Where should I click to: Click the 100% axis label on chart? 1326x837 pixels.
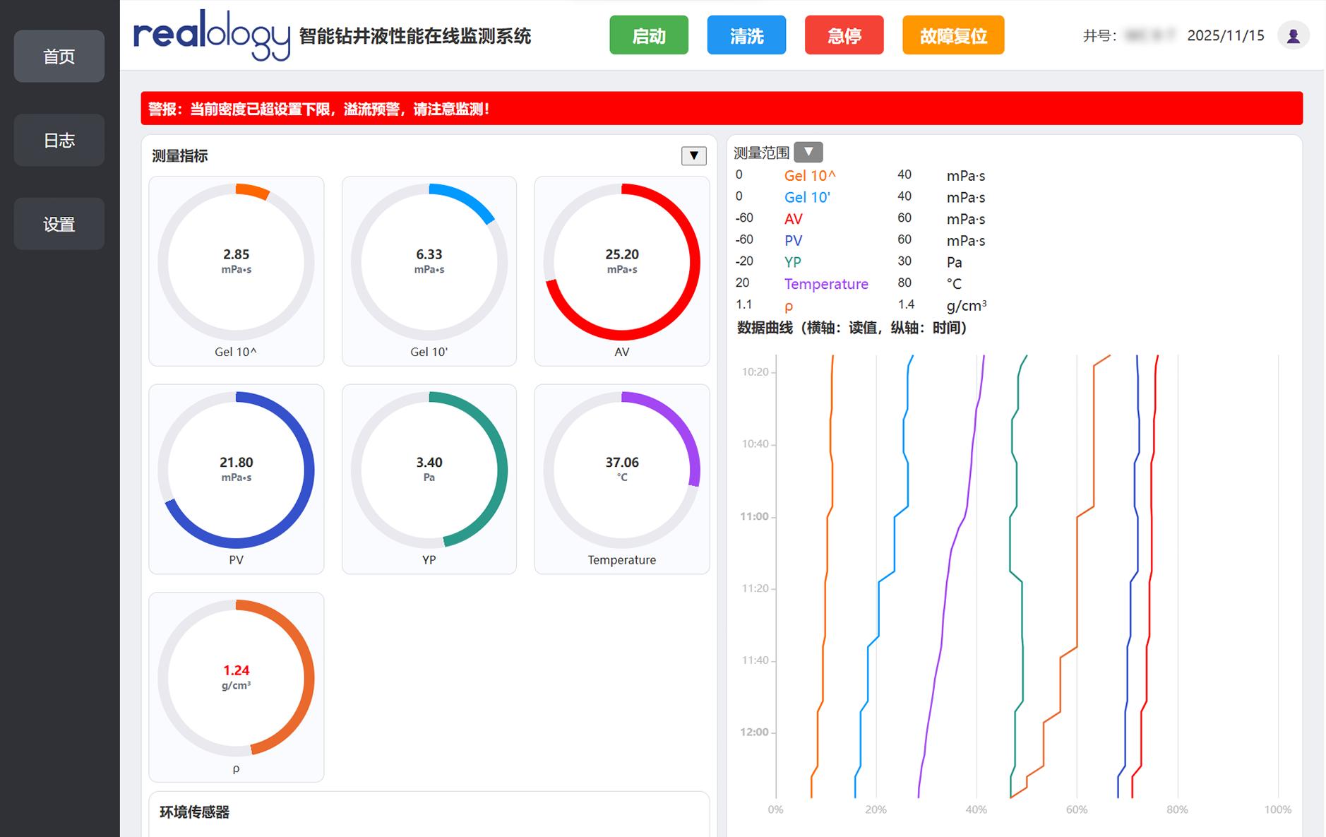pyautogui.click(x=1278, y=809)
